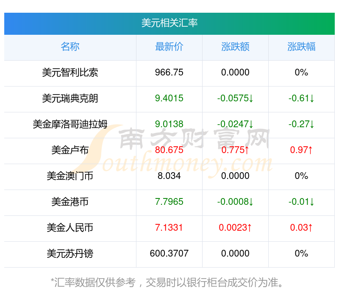Click the 美元相关汇率 table title
This screenshot has width=339, height=296.
coord(169,23)
